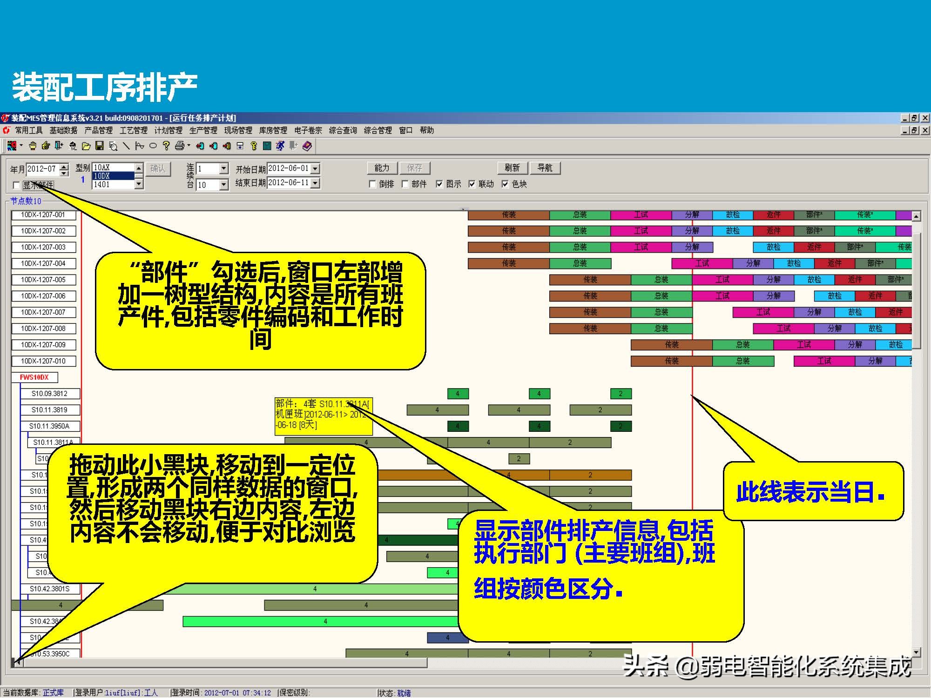Image resolution: width=931 pixels, height=698 pixels.
Task: Uncheck the 联动 checkbox
Action: pyautogui.click(x=472, y=184)
